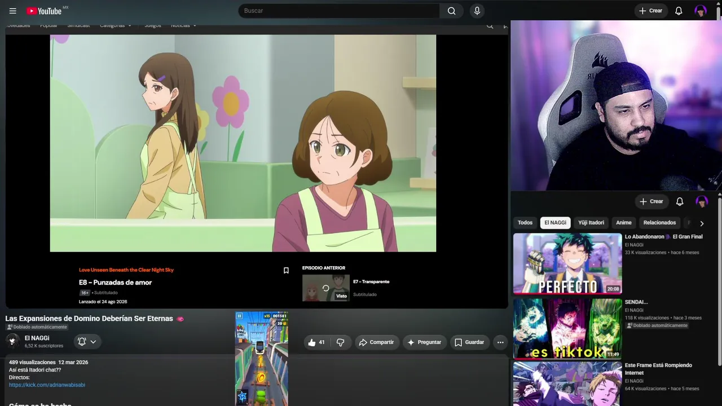Select the El NAGGi filter chip
Viewport: 722px width, 406px height.
click(555, 223)
